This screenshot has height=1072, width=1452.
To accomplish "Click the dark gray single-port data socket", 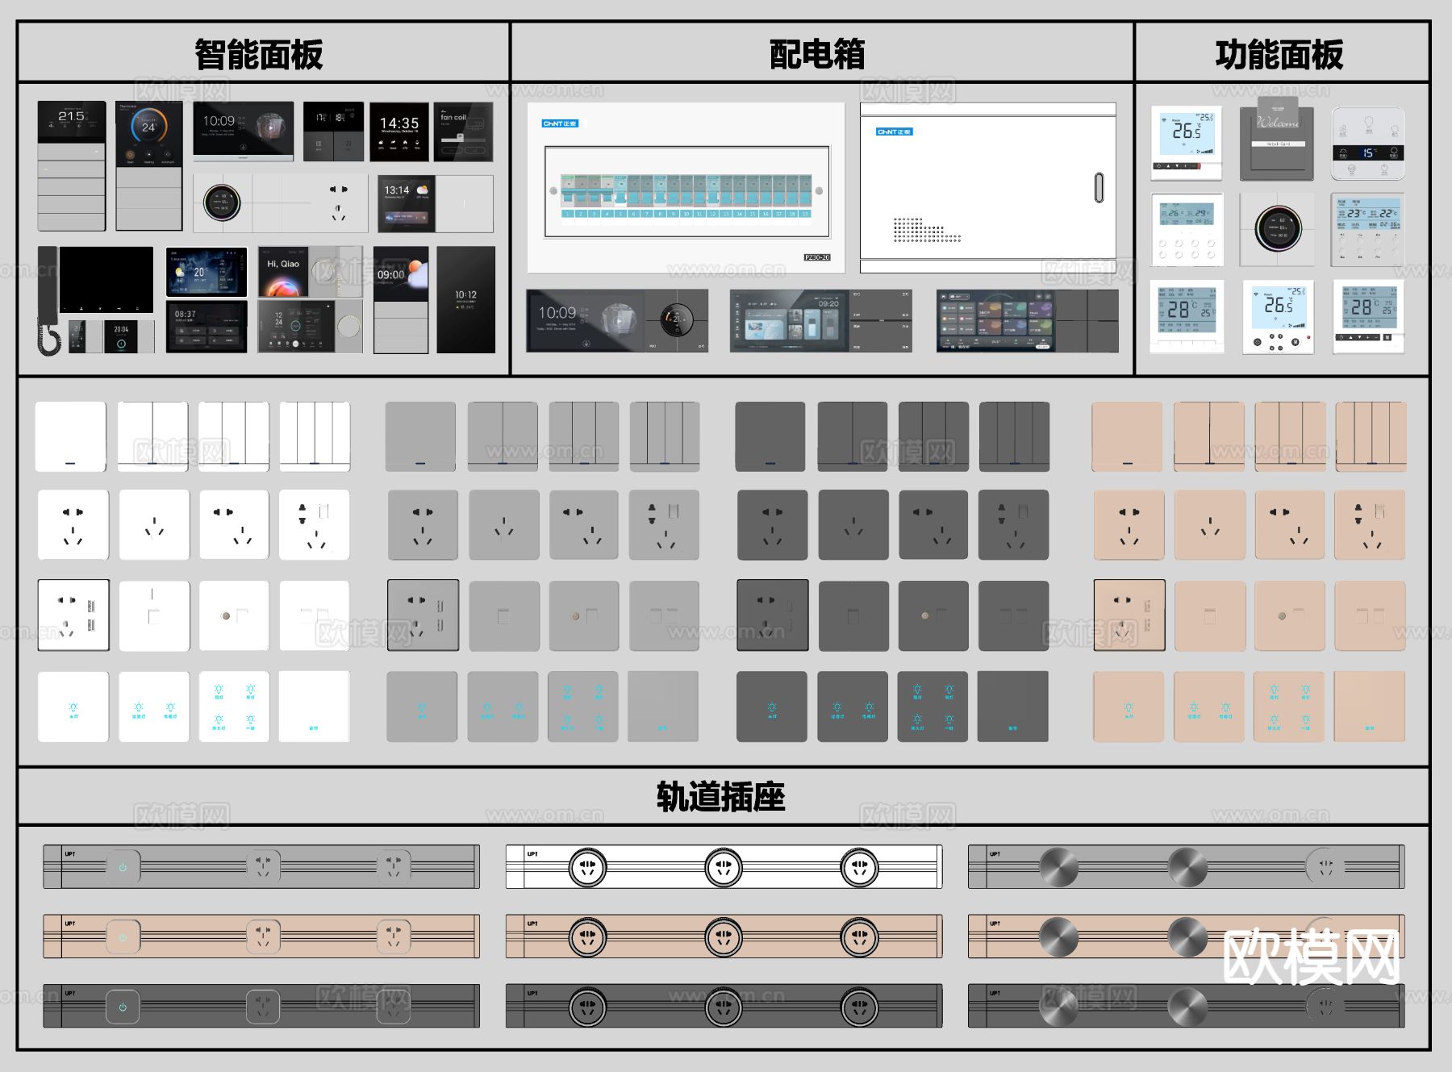I will point(853,615).
